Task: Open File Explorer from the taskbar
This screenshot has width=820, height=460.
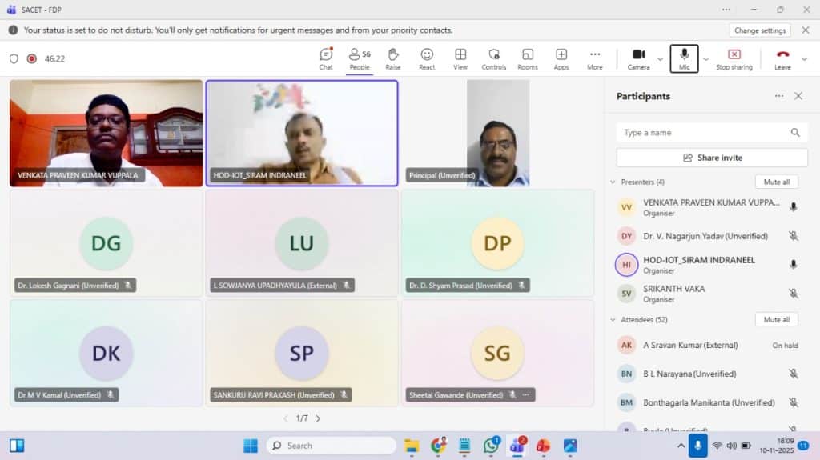Action: 412,446
